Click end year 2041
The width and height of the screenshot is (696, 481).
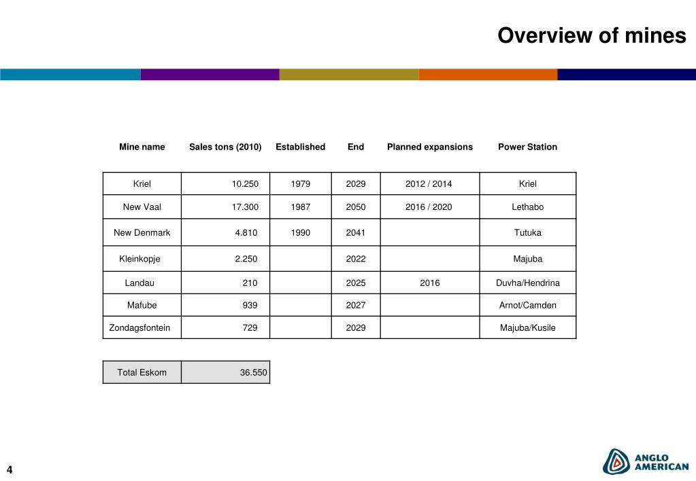point(356,233)
